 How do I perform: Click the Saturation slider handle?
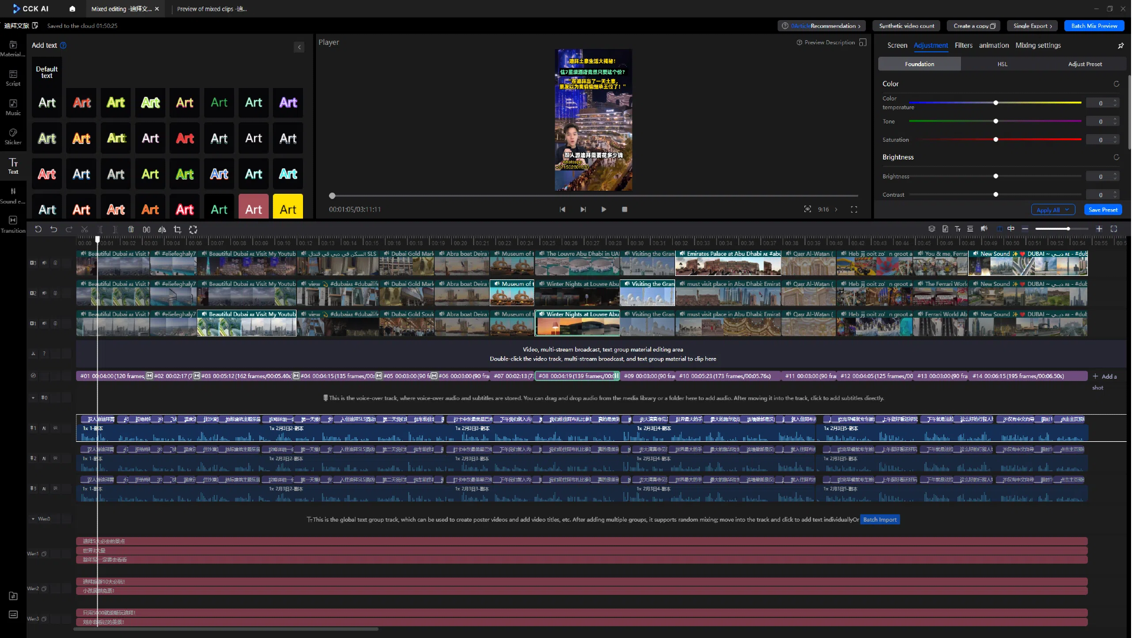[x=996, y=139]
